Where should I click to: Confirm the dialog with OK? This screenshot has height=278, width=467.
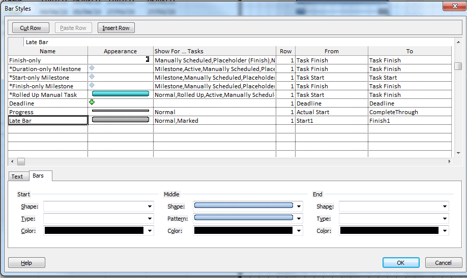pyautogui.click(x=401, y=263)
